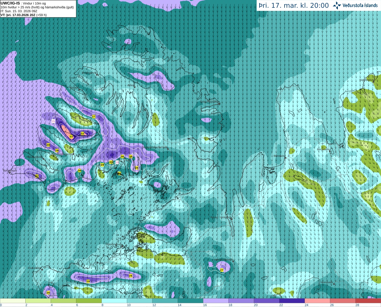Image resolution: width=381 pixels, height=307 pixels.
Task: Click the number 0 on the legend scale
Action: point(1,305)
